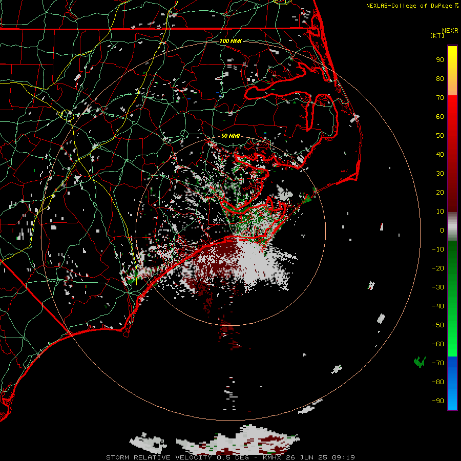Click the STORM RELATIVE VELOCITY product title

[x=160, y=457]
